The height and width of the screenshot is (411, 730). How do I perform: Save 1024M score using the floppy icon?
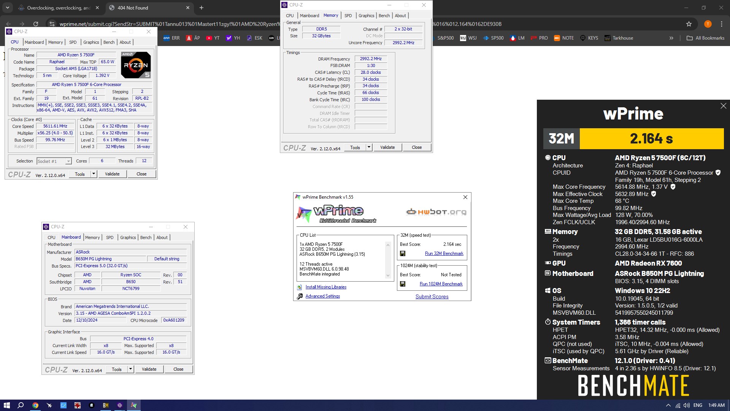pyautogui.click(x=403, y=284)
